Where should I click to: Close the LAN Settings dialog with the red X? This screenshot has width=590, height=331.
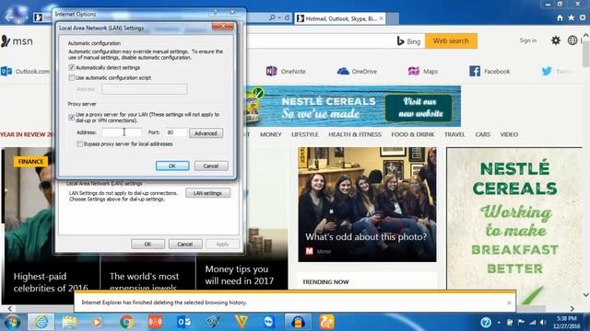coord(223,27)
